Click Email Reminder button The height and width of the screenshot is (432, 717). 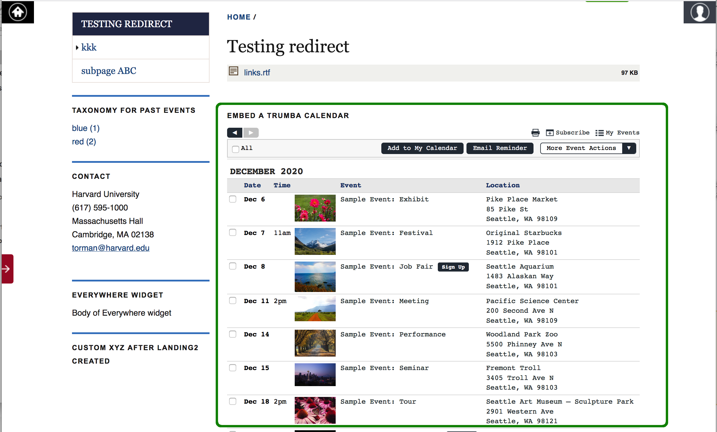tap(499, 148)
